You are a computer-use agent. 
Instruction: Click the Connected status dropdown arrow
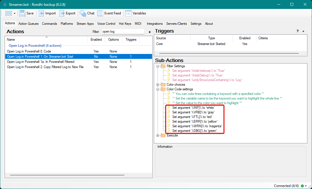306,186
